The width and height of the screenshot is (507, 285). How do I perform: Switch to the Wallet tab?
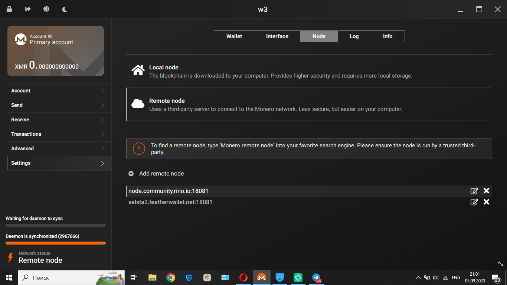pos(234,36)
